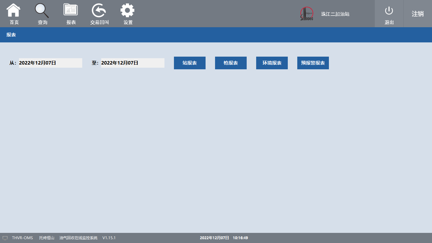Click the 报表 page title bar text
432x243 pixels.
point(11,35)
